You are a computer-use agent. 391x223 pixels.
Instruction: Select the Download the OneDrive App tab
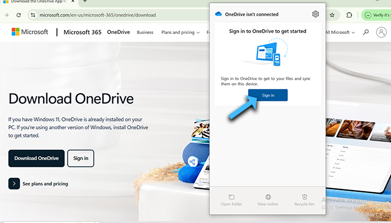tap(39, 2)
